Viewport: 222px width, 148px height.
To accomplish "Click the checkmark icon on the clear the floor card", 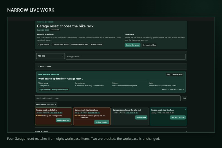I will pyautogui.click(x=186, y=109).
